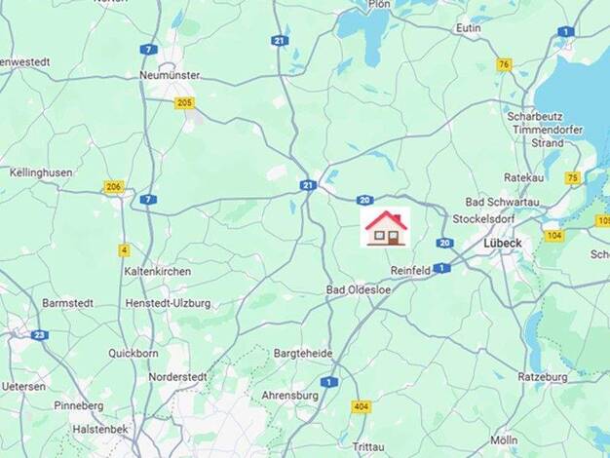This screenshot has height=458, width=610.
Task: Click the Timmendorfer Strand label
Action: coord(548,136)
